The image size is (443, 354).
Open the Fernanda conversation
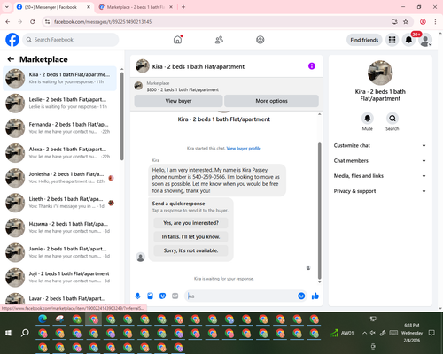60,128
